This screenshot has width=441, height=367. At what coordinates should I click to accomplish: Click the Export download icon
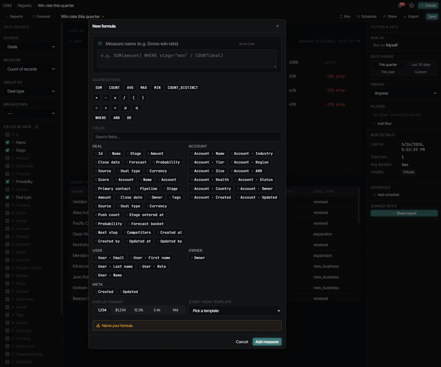pos(405,17)
